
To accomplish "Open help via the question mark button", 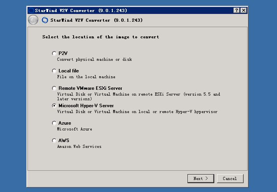I will click(x=237, y=10).
